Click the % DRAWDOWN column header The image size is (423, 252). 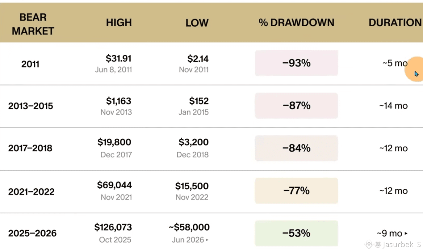(296, 23)
